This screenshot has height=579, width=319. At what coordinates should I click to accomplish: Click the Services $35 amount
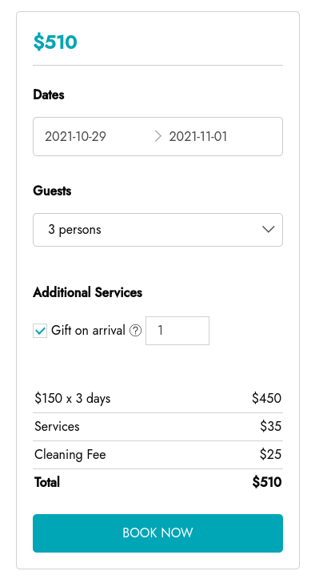[271, 426]
